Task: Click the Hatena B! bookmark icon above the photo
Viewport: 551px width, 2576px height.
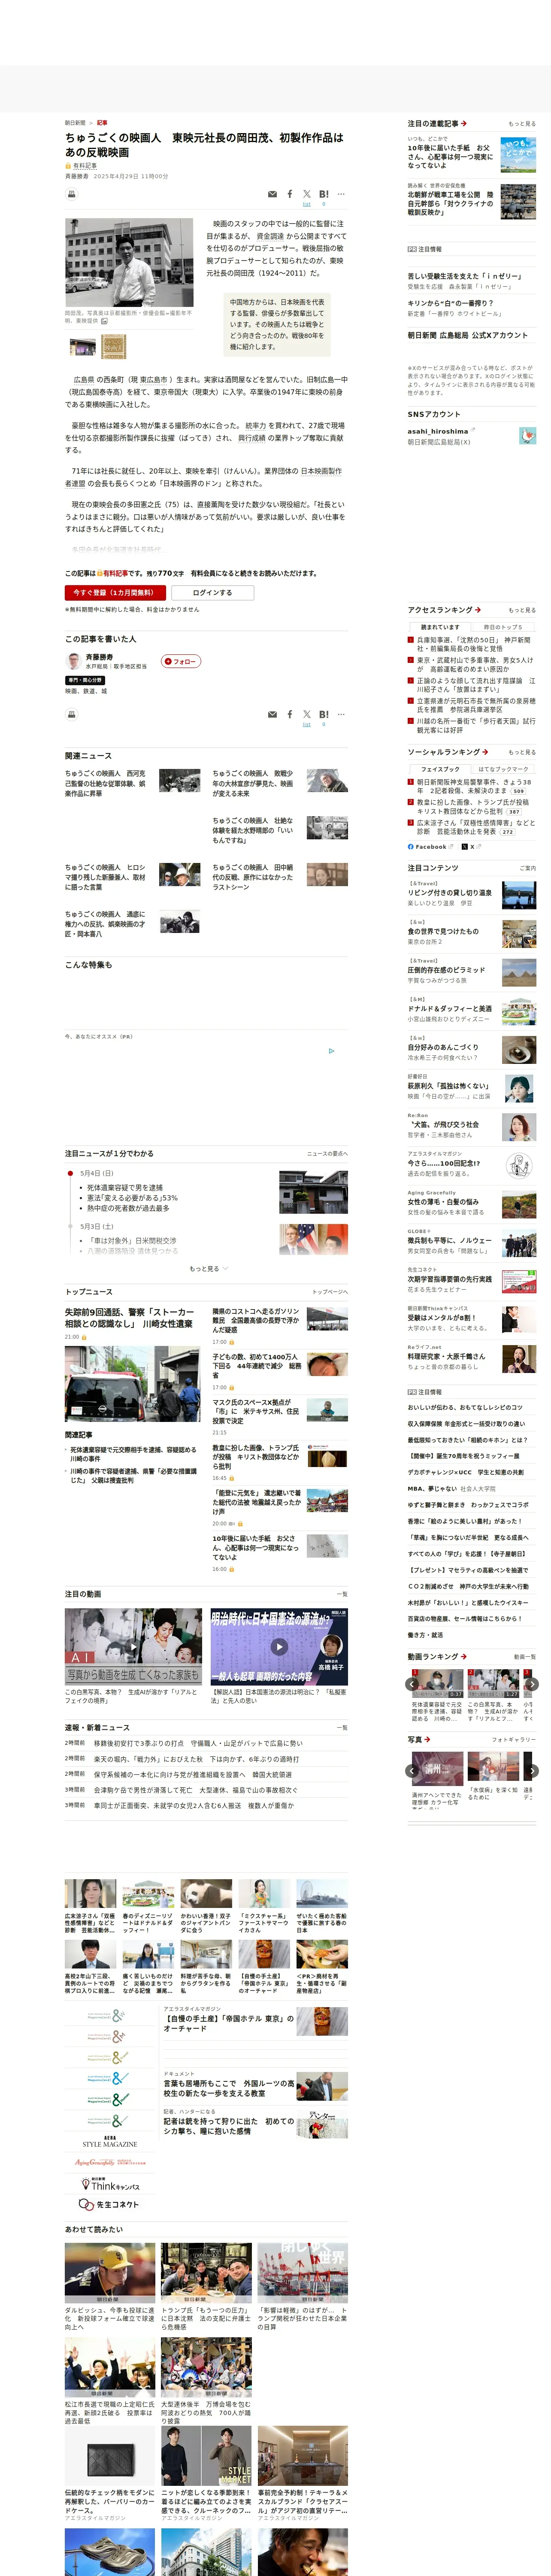Action: point(323,194)
